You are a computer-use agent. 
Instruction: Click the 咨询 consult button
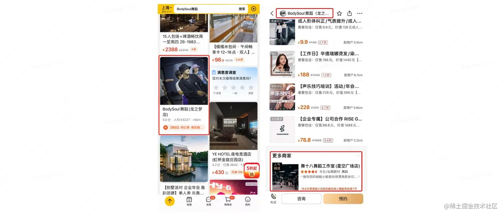[301, 199]
